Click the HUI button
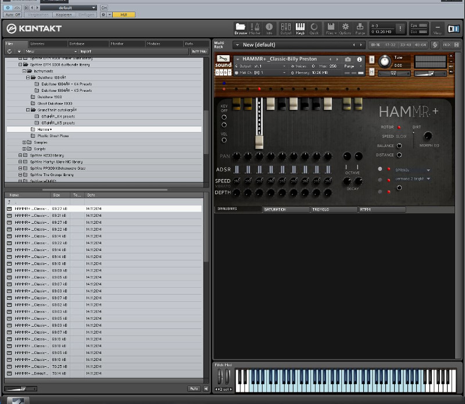The image size is (465, 404). [x=124, y=15]
